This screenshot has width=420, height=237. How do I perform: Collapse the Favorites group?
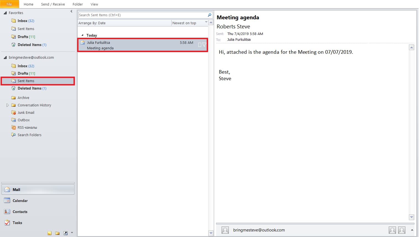[x=5, y=13]
